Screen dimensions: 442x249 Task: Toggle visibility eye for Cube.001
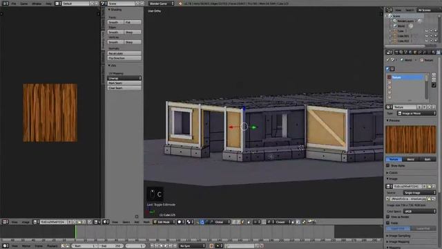pyautogui.click(x=427, y=36)
